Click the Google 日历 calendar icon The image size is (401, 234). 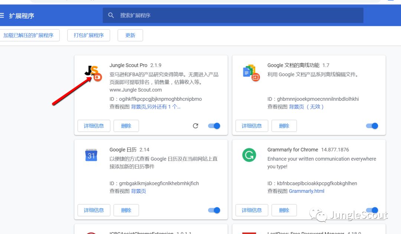91,155
